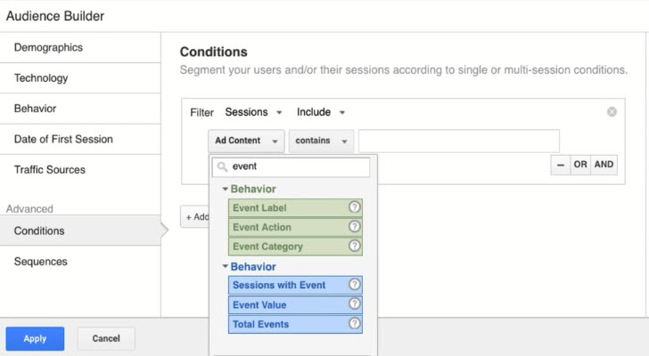
Task: Click help icon next to Event Label
Action: (x=354, y=208)
